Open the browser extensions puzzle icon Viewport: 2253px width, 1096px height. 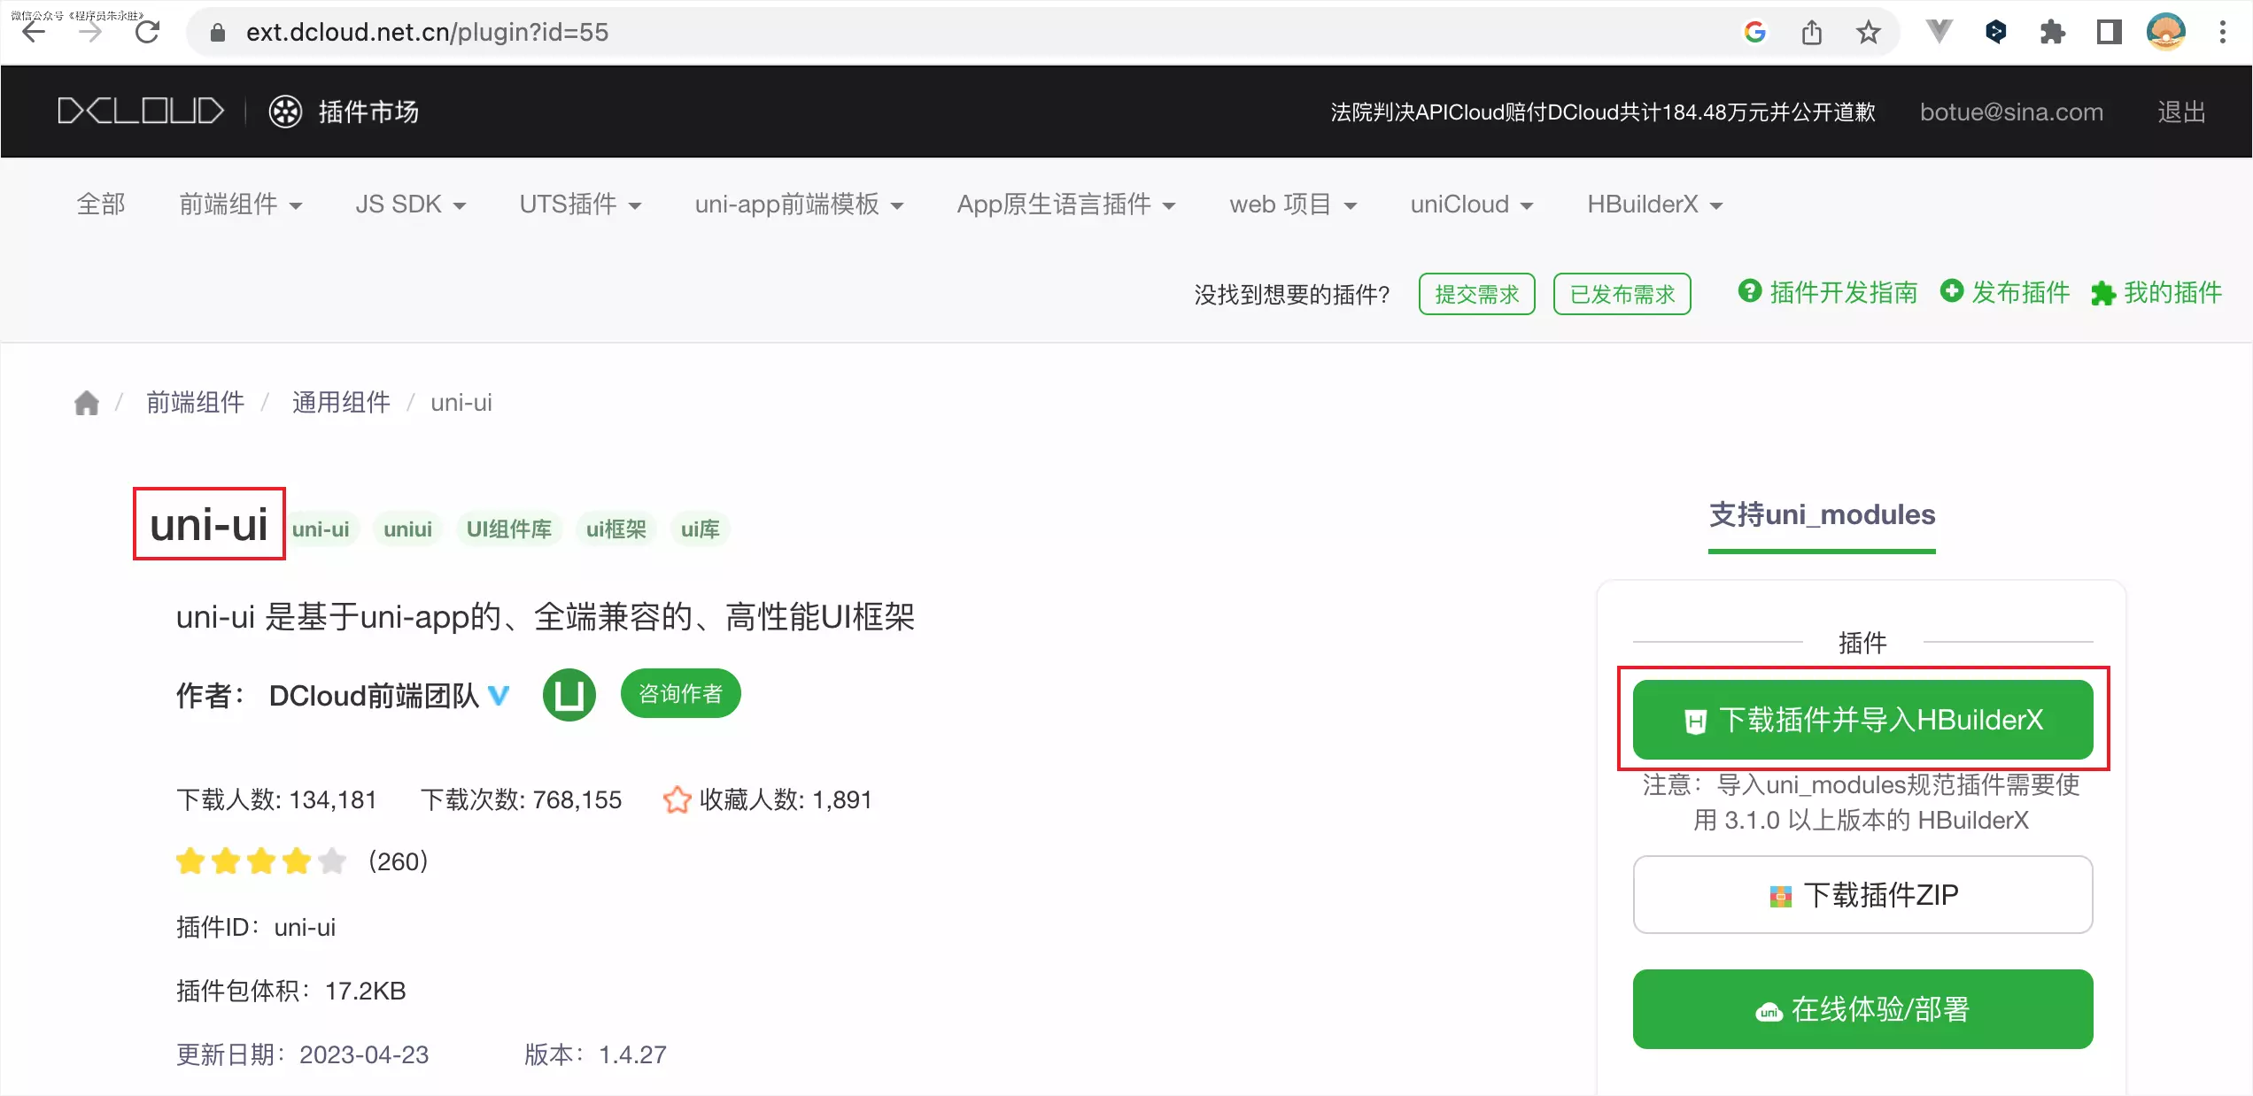(2053, 32)
